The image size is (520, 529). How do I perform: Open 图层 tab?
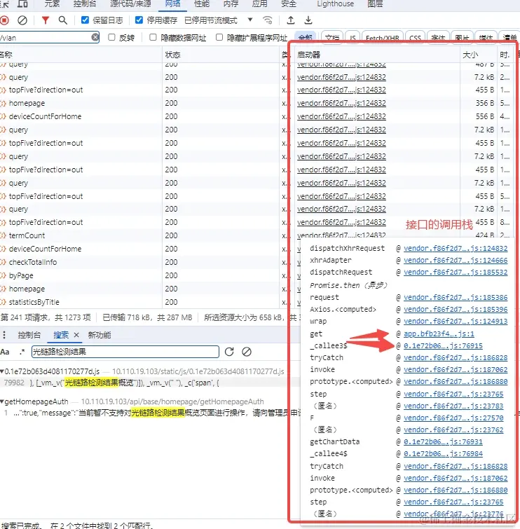click(x=375, y=4)
